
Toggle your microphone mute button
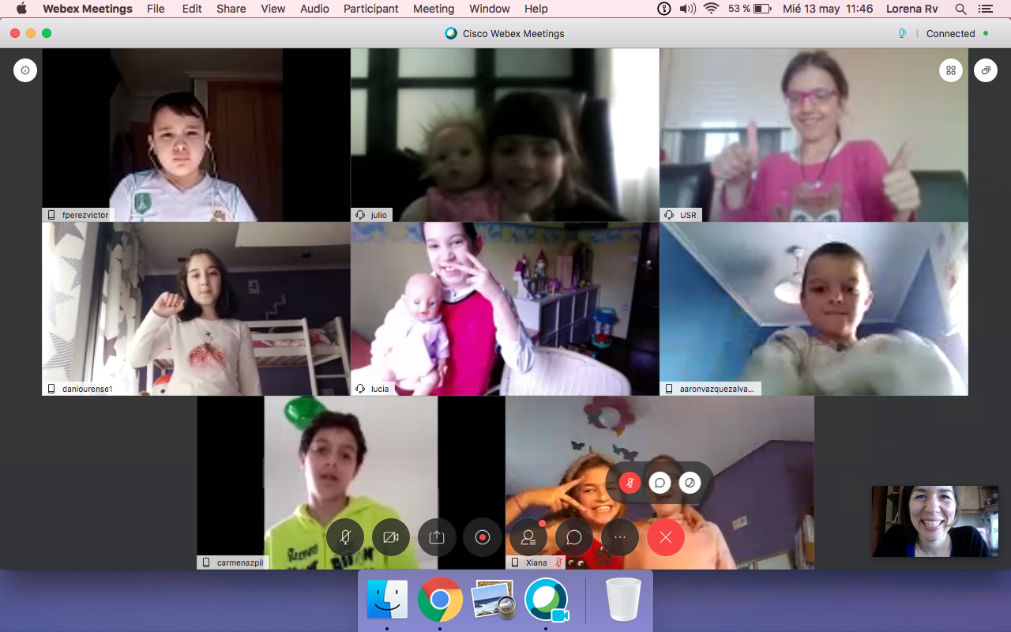coord(345,537)
